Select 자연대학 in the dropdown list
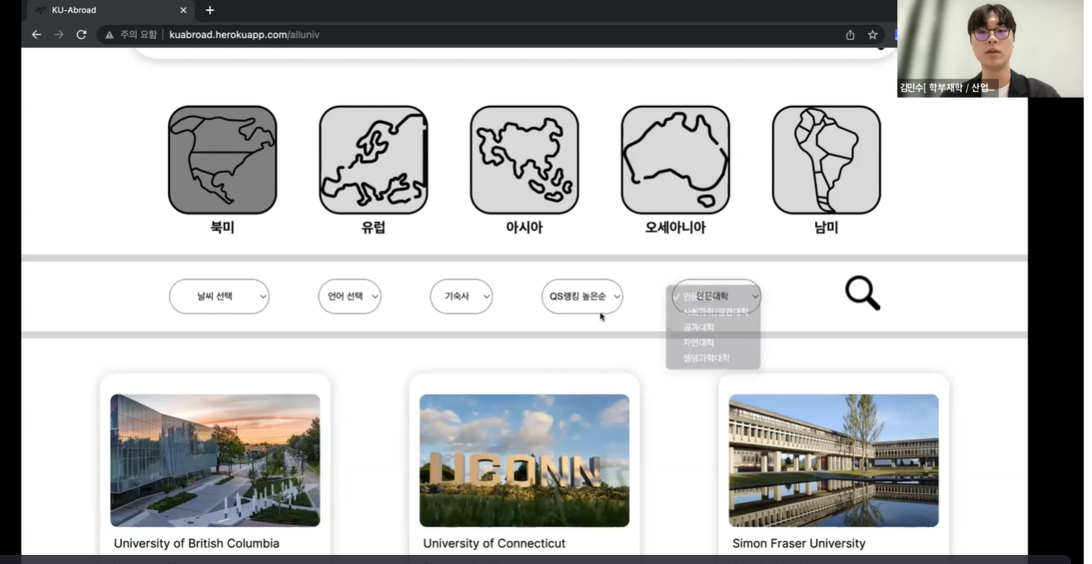 pos(698,342)
